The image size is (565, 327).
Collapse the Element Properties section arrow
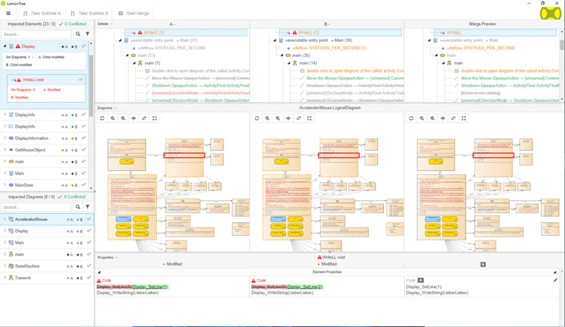pyautogui.click(x=99, y=272)
